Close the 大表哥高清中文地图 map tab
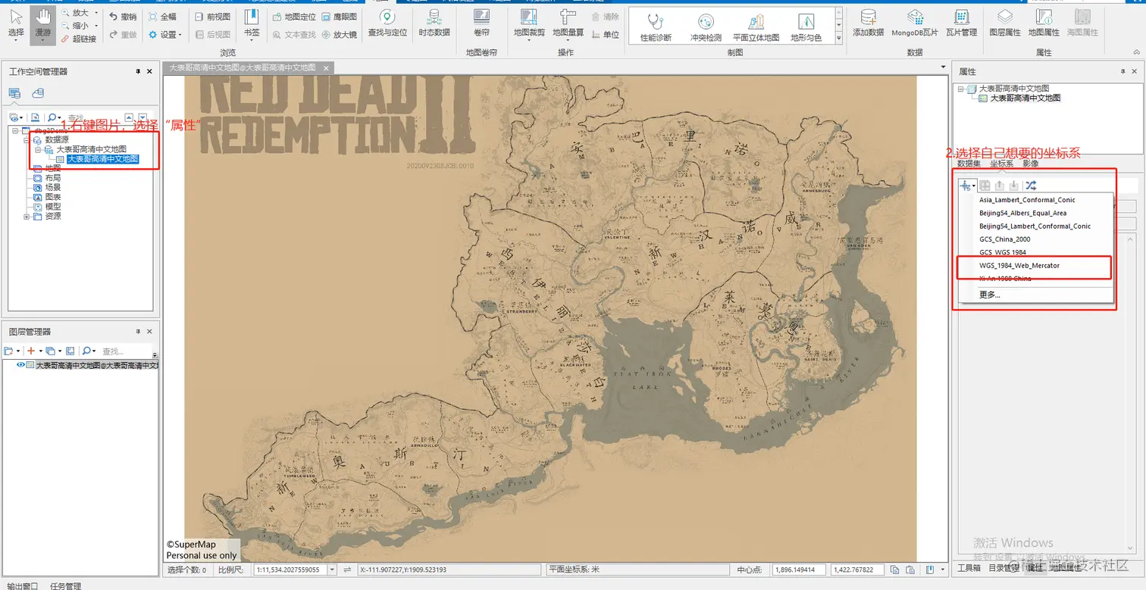Image resolution: width=1146 pixels, height=590 pixels. [326, 68]
